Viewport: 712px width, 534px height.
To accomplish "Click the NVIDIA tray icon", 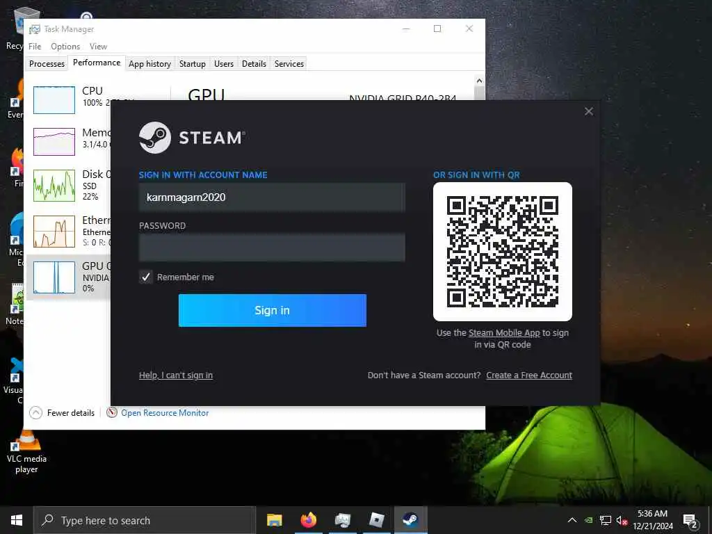I will (x=588, y=520).
